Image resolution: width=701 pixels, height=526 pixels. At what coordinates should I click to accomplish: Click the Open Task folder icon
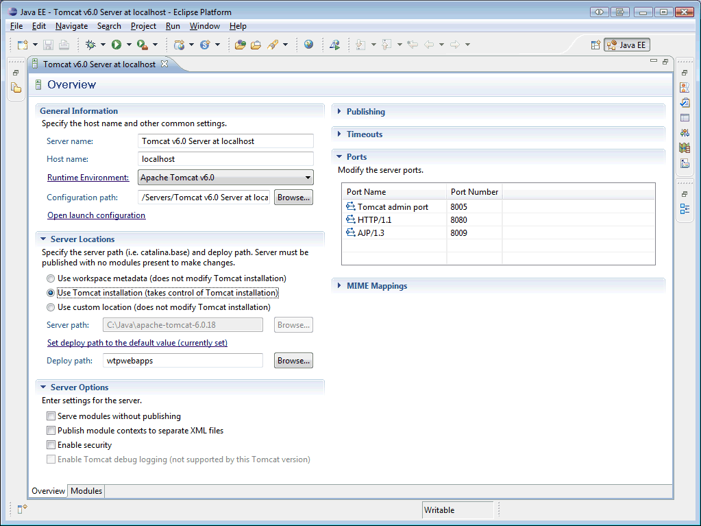tap(256, 45)
